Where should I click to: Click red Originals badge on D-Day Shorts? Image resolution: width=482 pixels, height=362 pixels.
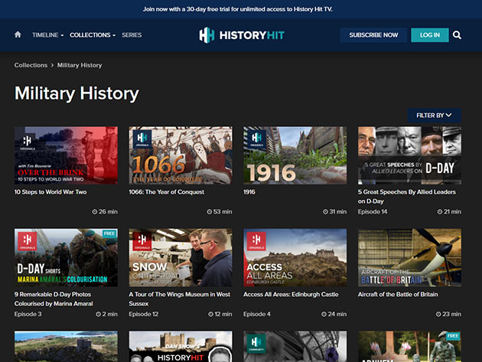pos(28,241)
